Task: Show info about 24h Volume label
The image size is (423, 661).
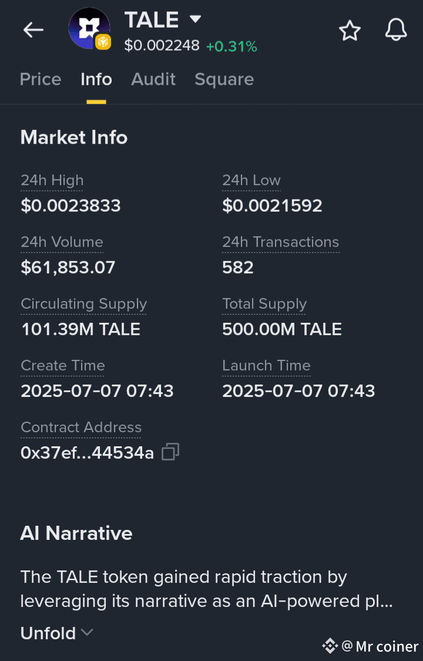Action: (62, 242)
